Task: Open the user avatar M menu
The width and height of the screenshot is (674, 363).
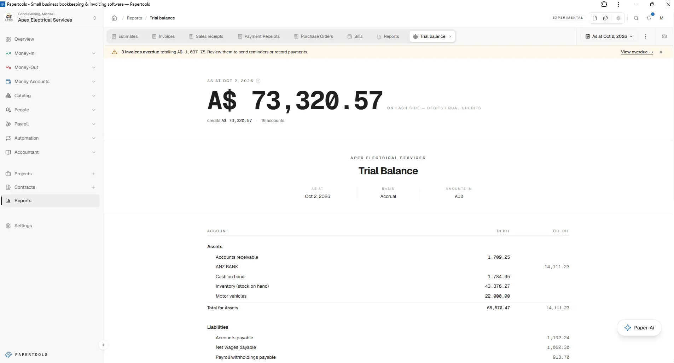Action: click(662, 18)
